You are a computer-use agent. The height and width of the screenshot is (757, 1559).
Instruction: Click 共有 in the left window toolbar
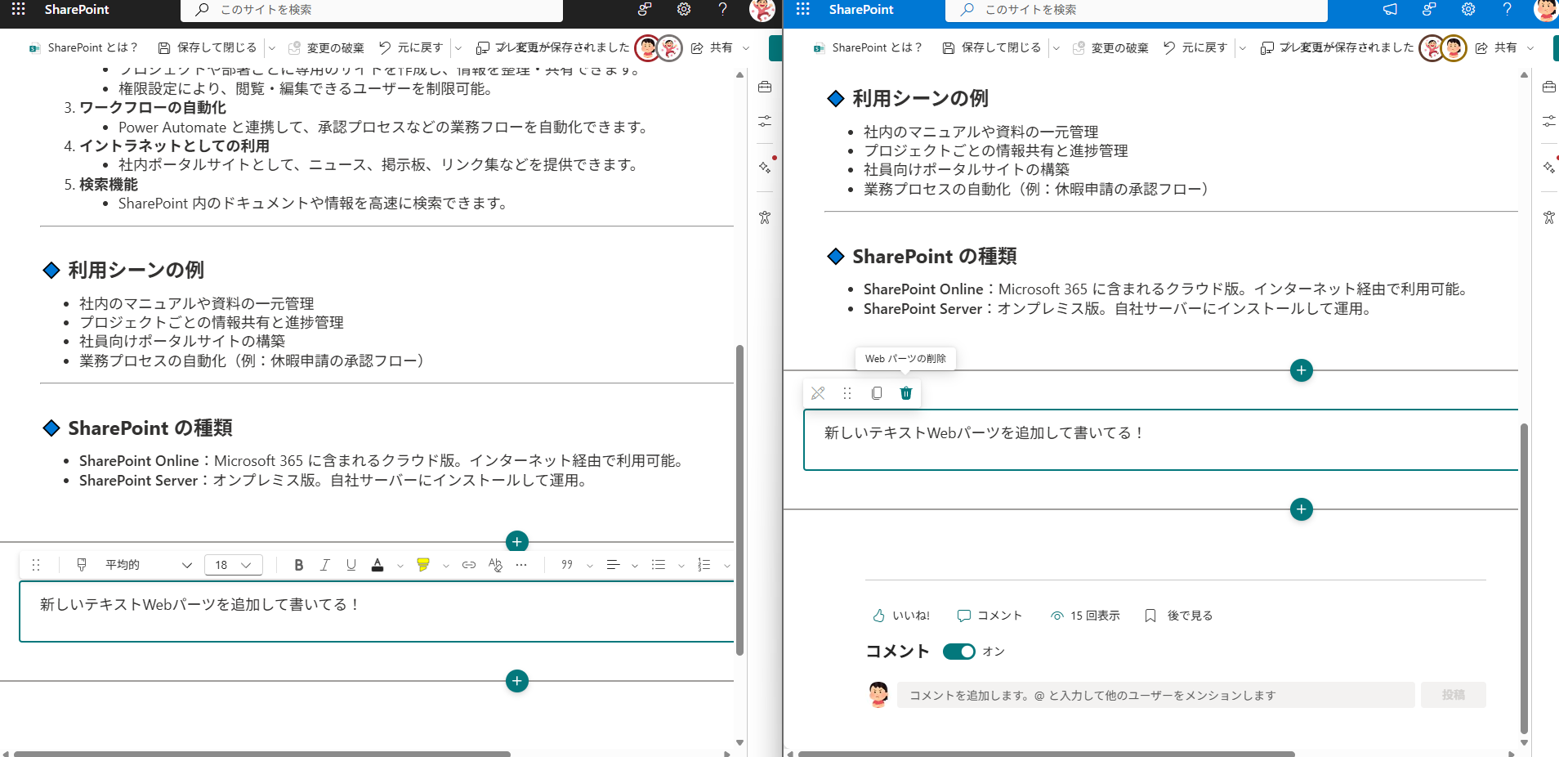712,47
